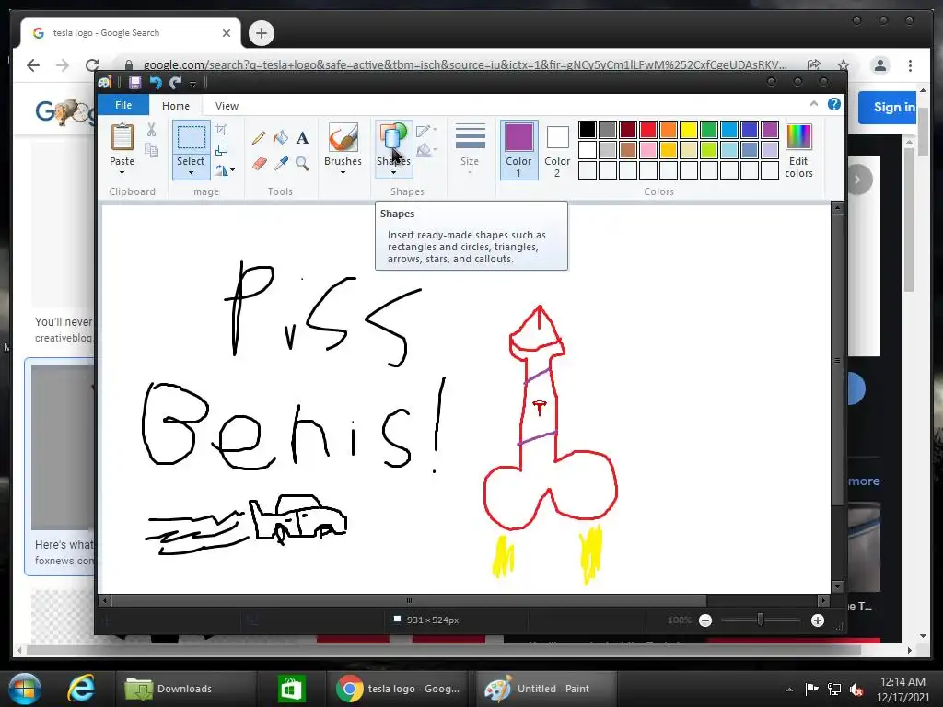Click the Shapes gallery icon
Screen dimensions: 943x707
tap(392, 137)
